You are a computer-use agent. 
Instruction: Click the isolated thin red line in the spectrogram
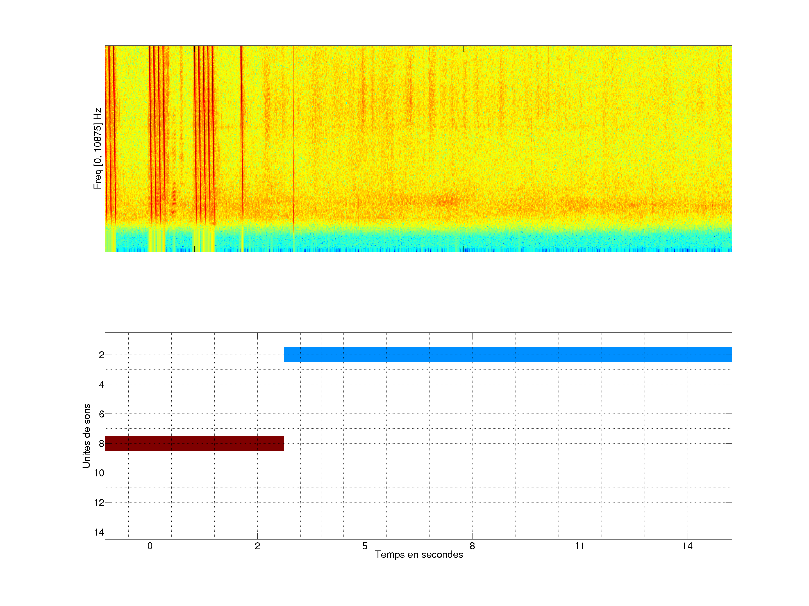click(293, 128)
